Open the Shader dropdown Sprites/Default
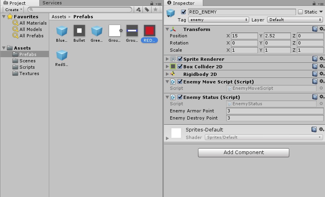 (x=263, y=137)
